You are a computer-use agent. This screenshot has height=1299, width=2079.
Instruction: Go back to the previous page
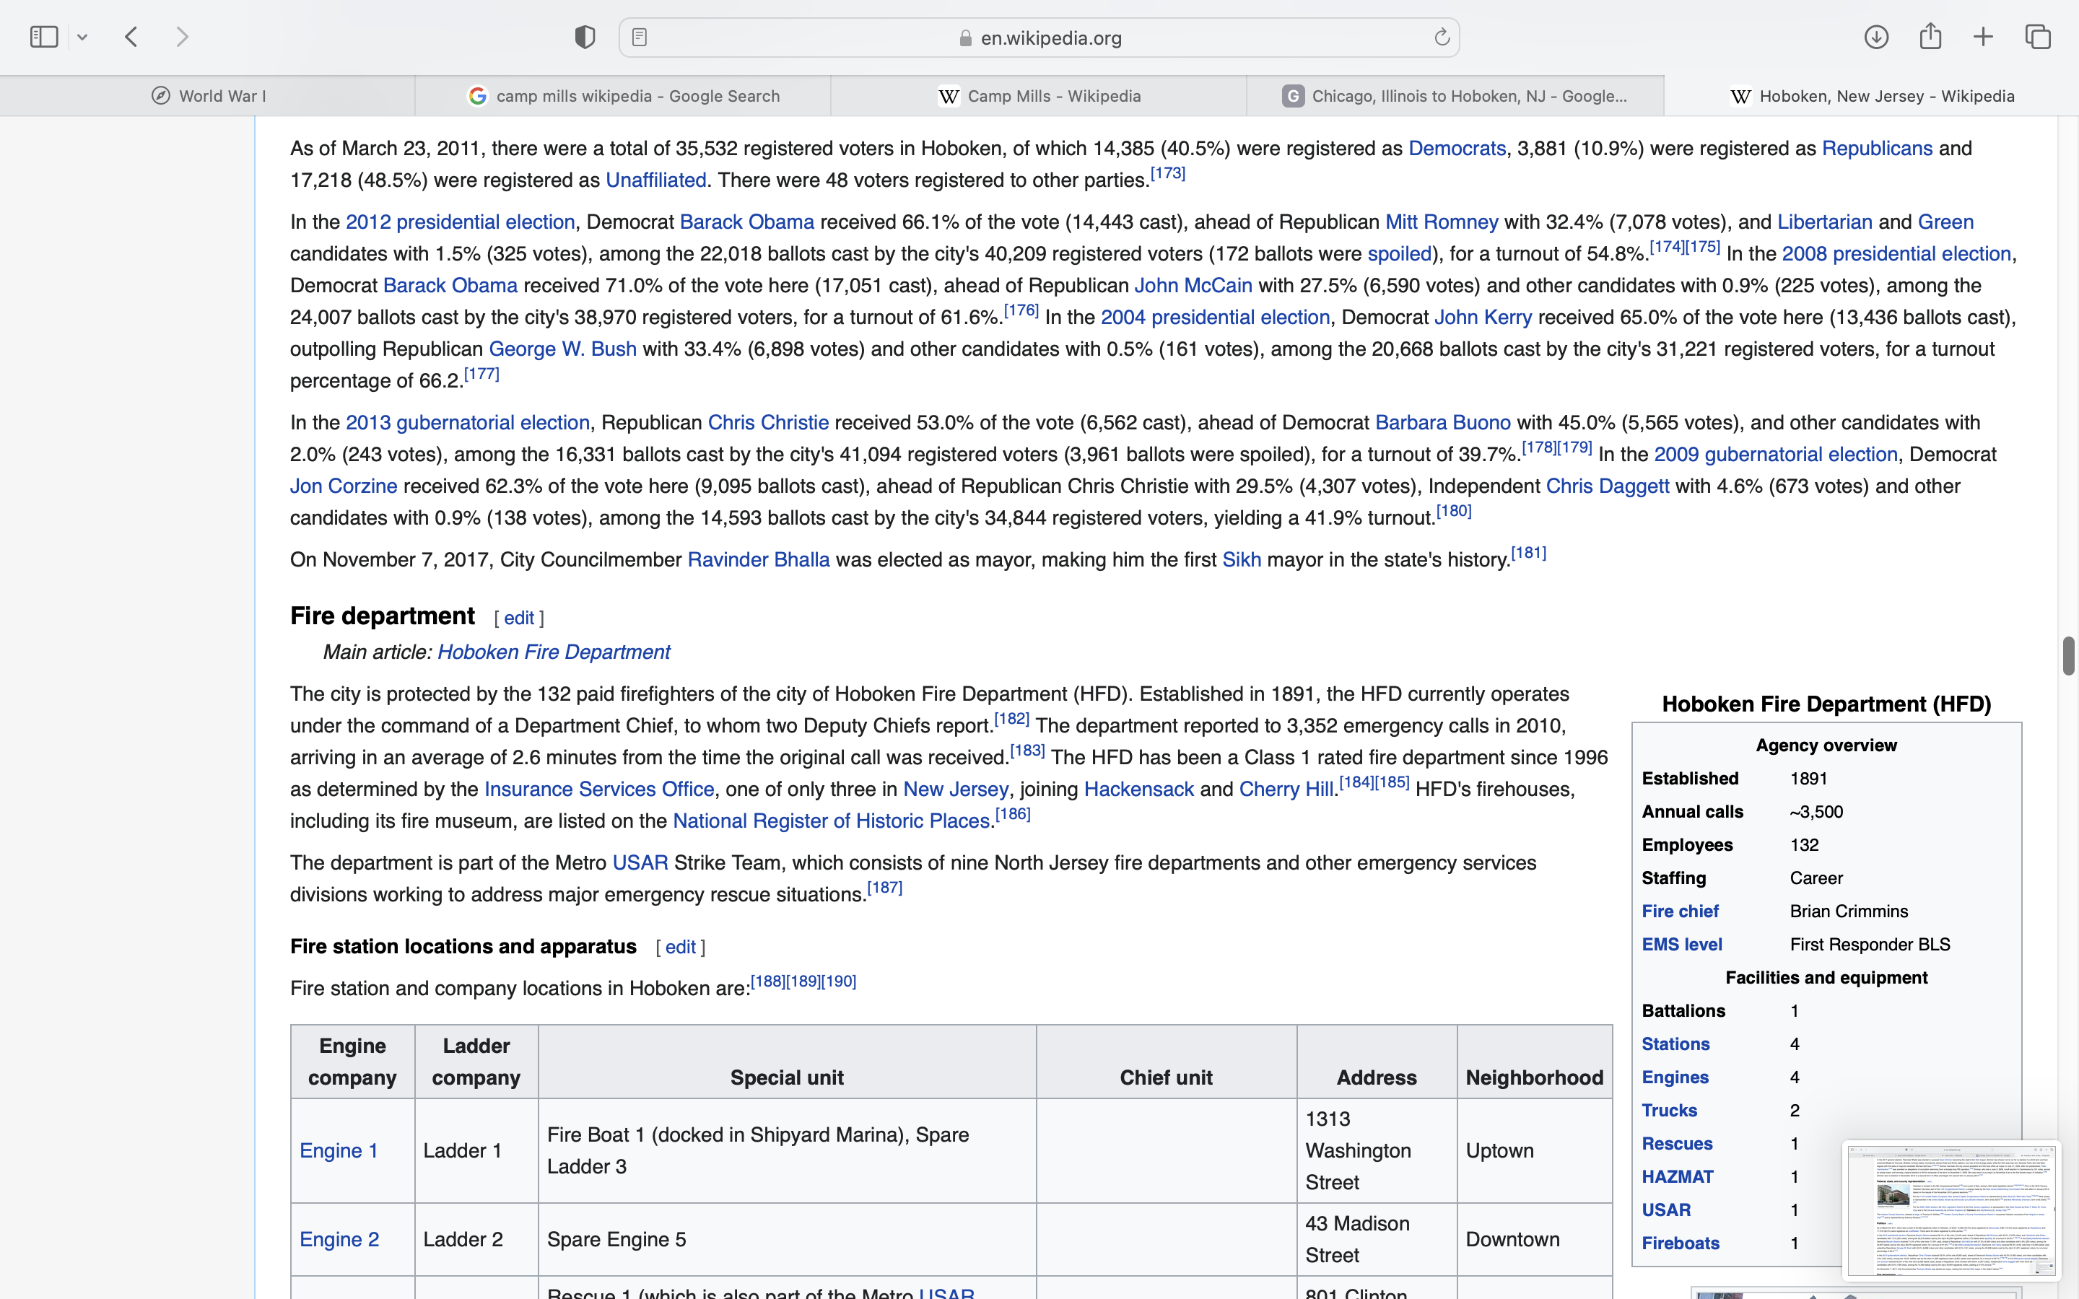131,37
